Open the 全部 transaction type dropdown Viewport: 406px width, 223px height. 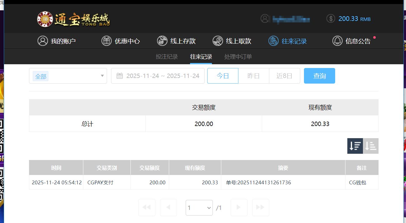pos(68,75)
